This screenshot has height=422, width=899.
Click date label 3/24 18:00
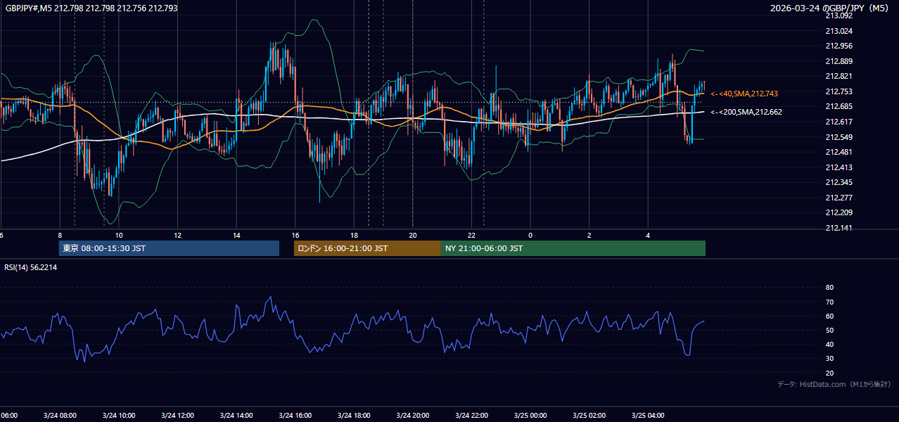[x=354, y=416]
